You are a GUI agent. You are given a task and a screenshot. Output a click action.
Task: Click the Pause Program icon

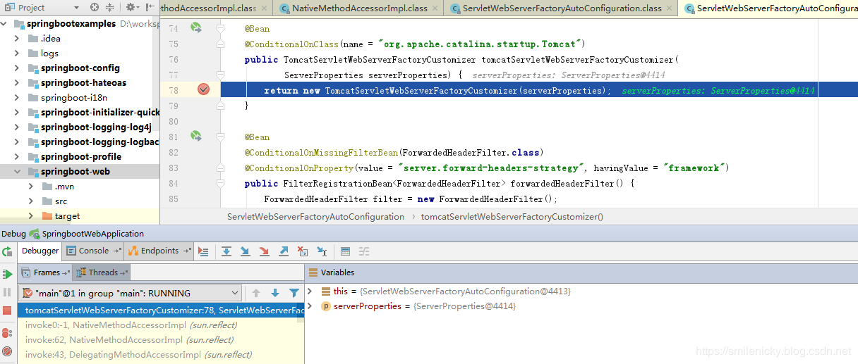pos(7,292)
